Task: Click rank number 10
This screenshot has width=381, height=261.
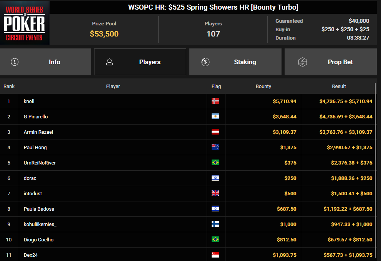Action: (9, 239)
